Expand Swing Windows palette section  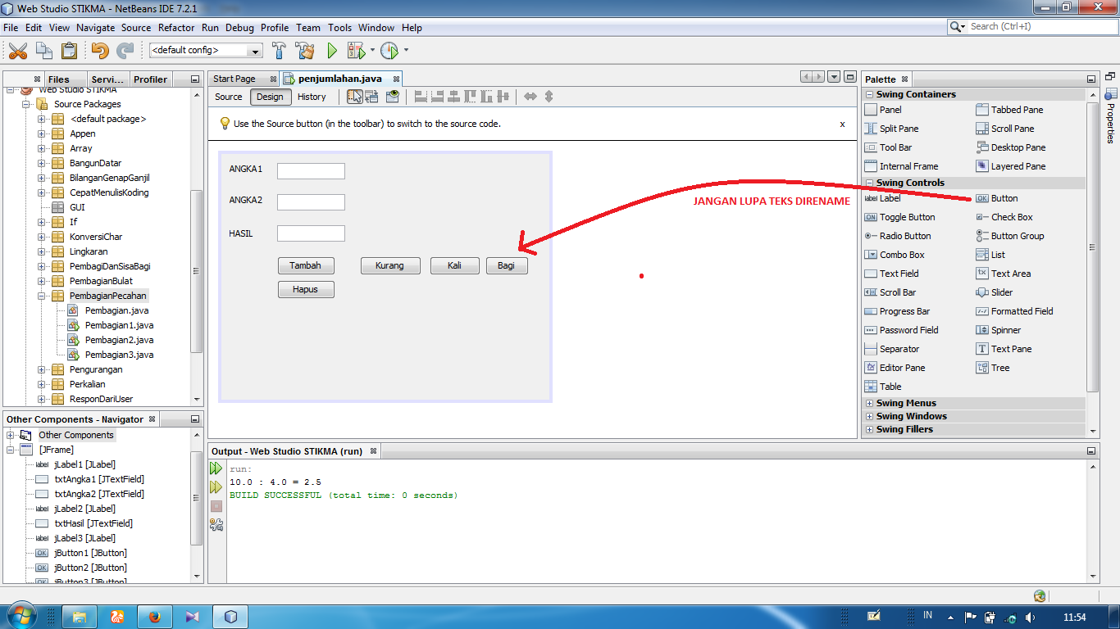pyautogui.click(x=870, y=416)
